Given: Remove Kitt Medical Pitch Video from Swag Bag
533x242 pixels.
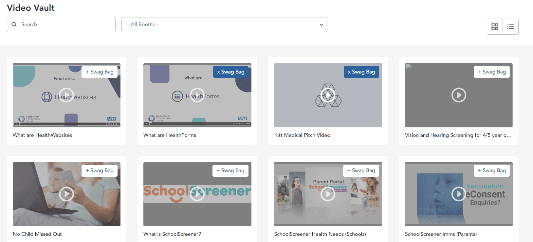Looking at the screenshot, I should pos(361,72).
